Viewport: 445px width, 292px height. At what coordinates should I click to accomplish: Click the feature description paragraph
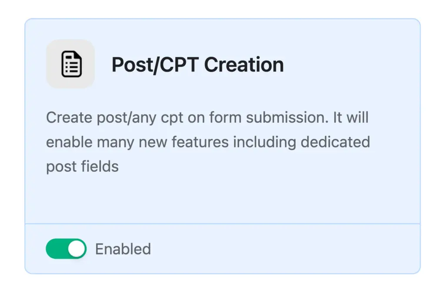(208, 141)
